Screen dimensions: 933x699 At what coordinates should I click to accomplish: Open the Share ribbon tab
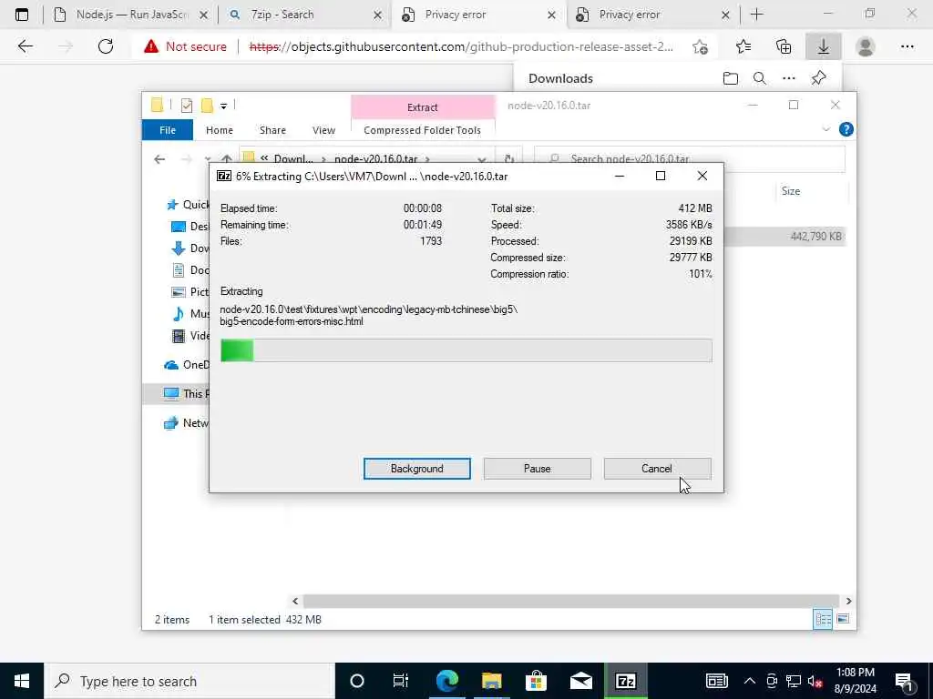[x=272, y=129]
